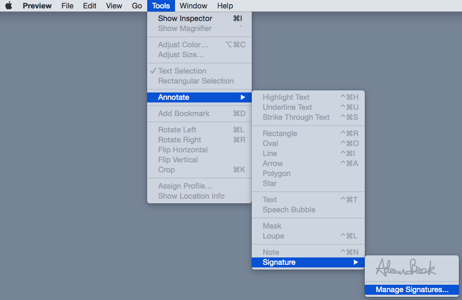Choose the Arrow annotation
Viewport: 462px width, 300px height.
coord(308,163)
